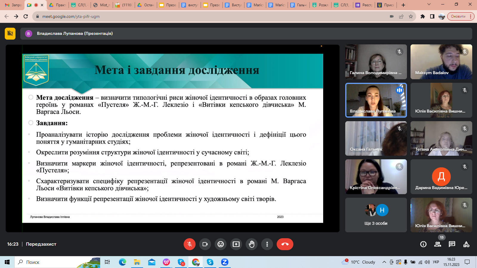This screenshot has height=268, width=477.
Task: Open the emoji reactions button
Action: pyautogui.click(x=221, y=244)
